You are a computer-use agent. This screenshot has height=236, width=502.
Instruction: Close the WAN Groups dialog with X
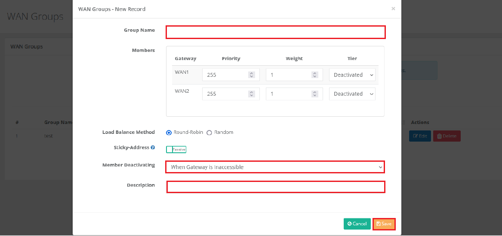coord(393,9)
